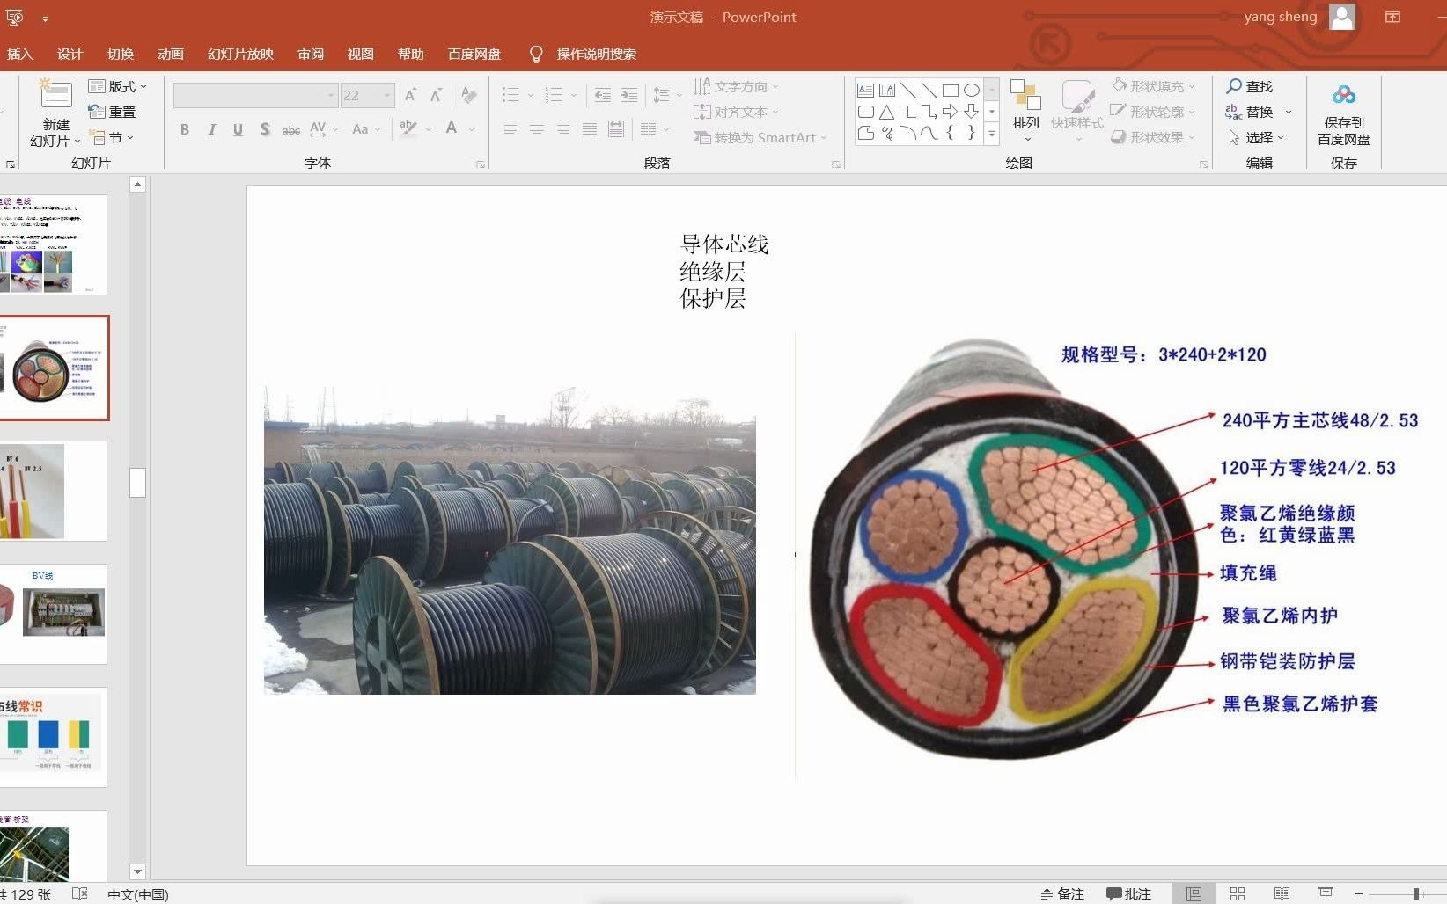Open Layout (版式) dropdown
Viewport: 1447px width, 904px height.
(x=118, y=86)
